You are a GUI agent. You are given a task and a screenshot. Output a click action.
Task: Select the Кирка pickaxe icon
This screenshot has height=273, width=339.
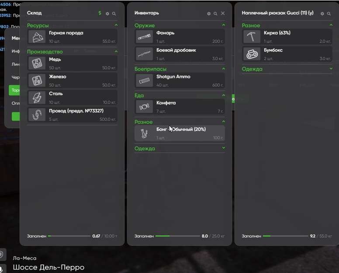tap(252, 37)
